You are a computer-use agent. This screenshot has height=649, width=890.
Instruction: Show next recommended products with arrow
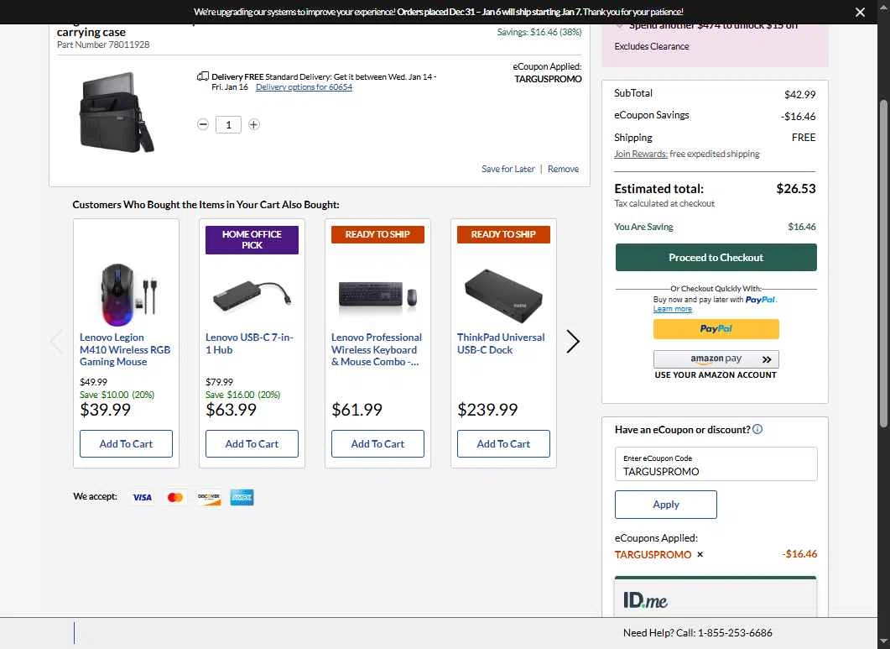[x=573, y=342]
